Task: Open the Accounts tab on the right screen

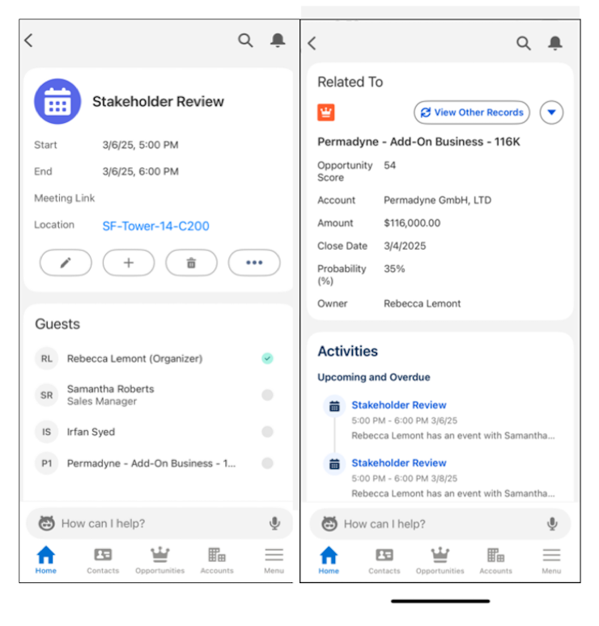Action: point(495,560)
